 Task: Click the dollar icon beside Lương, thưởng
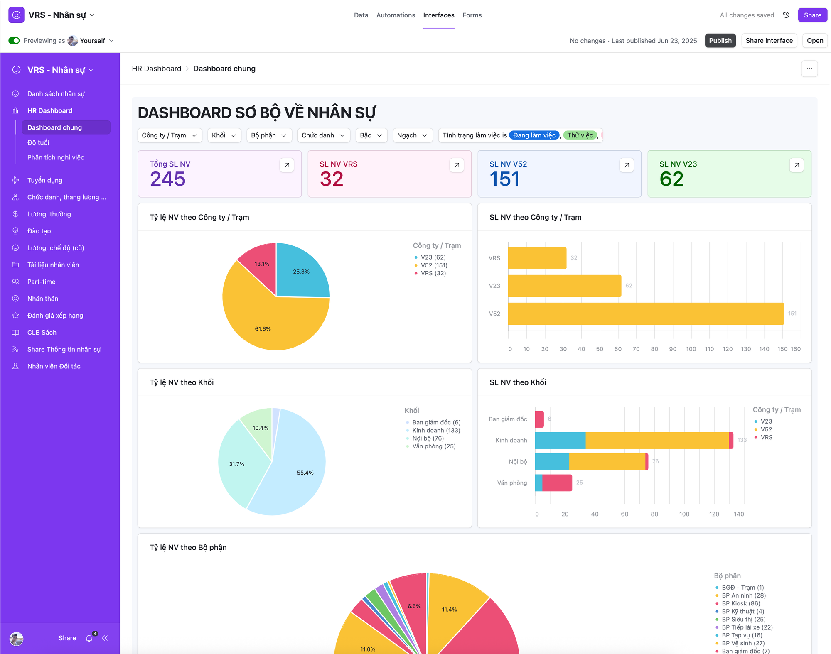click(x=15, y=214)
